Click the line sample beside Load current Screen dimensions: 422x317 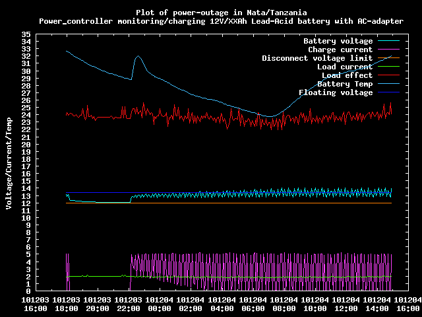pos(393,67)
